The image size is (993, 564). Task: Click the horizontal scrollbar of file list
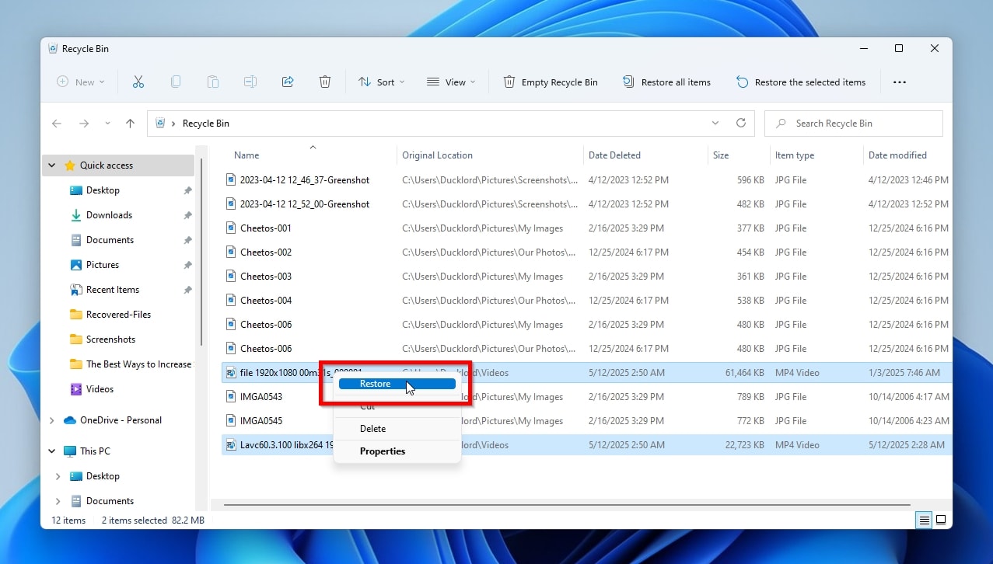click(x=568, y=505)
